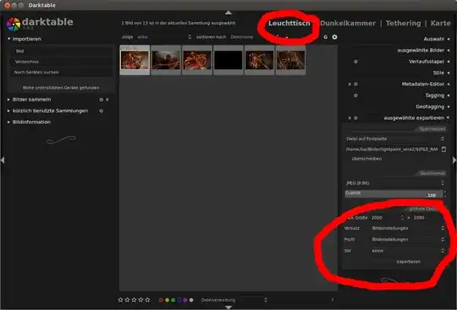Expand the Metadaten-Editor module
457x310 pixels.
pos(423,84)
